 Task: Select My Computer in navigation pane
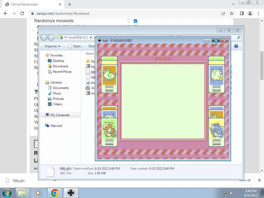click(x=60, y=115)
